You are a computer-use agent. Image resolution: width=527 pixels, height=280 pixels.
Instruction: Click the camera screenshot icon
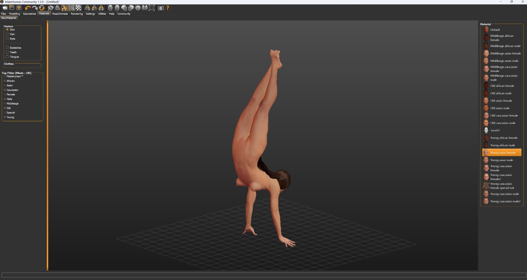point(161,8)
